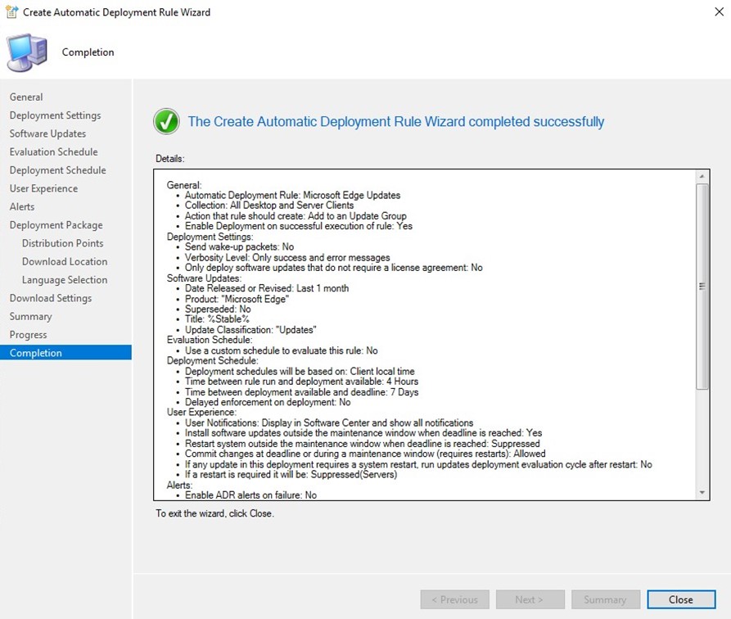Screen dimensions: 731x619
Task: Click 'Send wake-up packets: No' line
Action: coord(239,246)
